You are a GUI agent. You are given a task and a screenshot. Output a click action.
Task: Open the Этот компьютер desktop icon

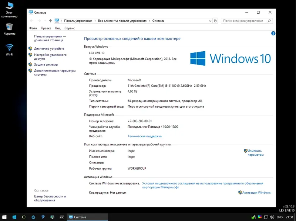coord(9,10)
